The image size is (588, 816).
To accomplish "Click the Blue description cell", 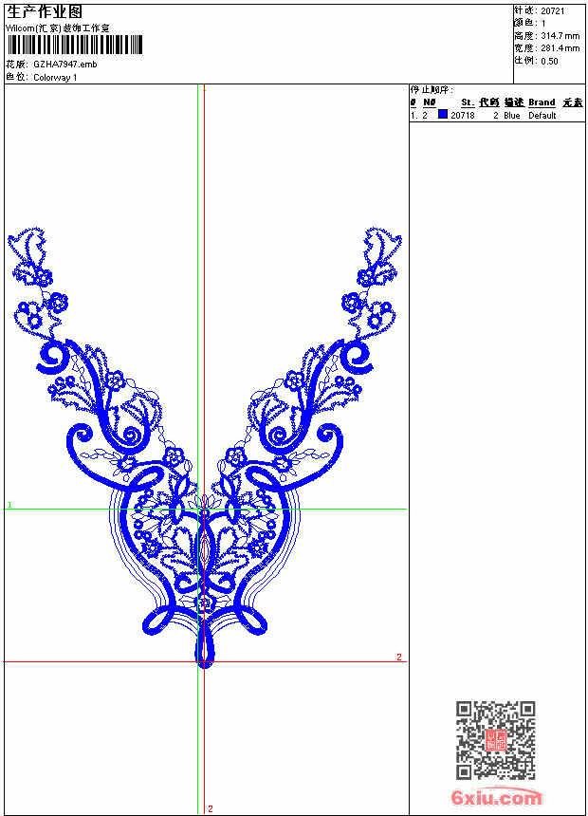I will click(511, 116).
